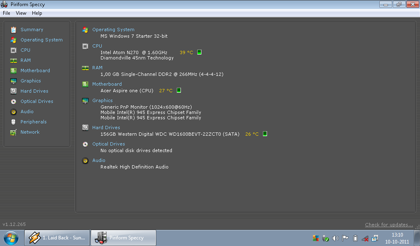Click the Audio speaker icon in sidebar
Image resolution: width=420 pixels, height=246 pixels.
pyautogui.click(x=14, y=112)
